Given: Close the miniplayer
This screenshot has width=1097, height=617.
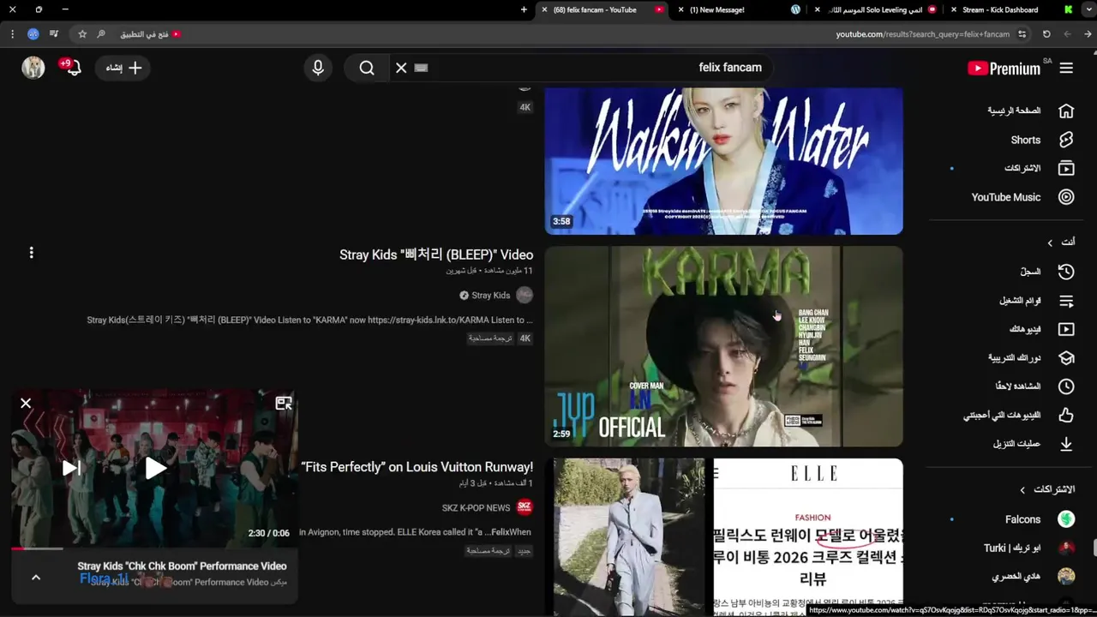Looking at the screenshot, I should point(26,403).
